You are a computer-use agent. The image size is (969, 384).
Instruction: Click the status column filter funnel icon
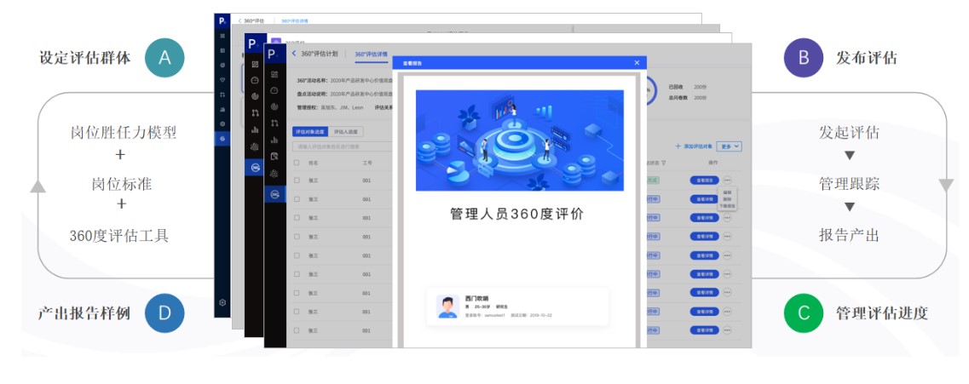click(663, 162)
